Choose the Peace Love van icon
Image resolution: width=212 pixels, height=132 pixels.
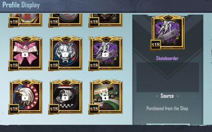pos(106,97)
